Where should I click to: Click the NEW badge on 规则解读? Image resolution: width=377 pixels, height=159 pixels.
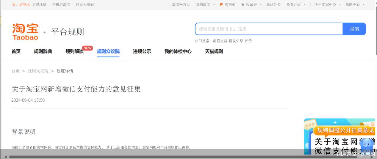pos(87,48)
